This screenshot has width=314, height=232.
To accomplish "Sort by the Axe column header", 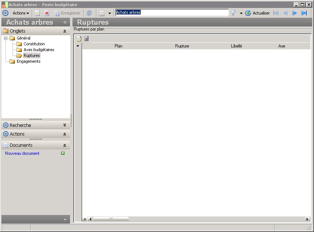I will pos(282,46).
